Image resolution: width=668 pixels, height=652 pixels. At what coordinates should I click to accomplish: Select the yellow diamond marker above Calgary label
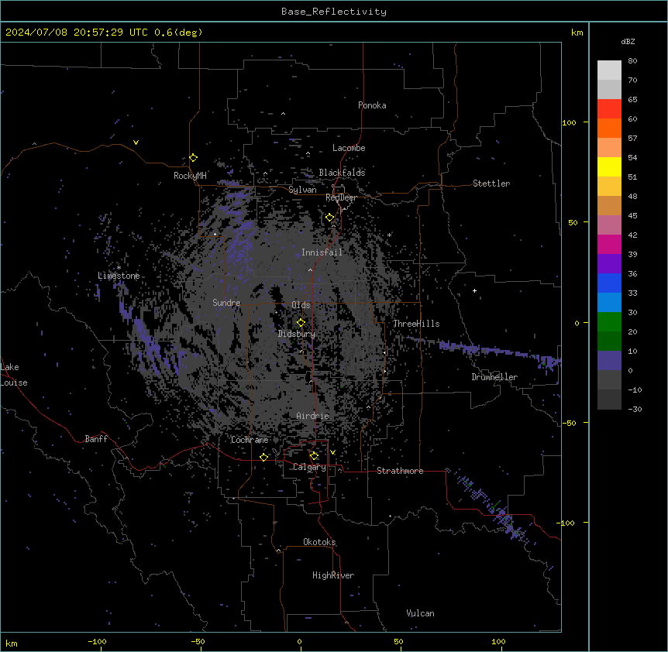click(x=314, y=456)
